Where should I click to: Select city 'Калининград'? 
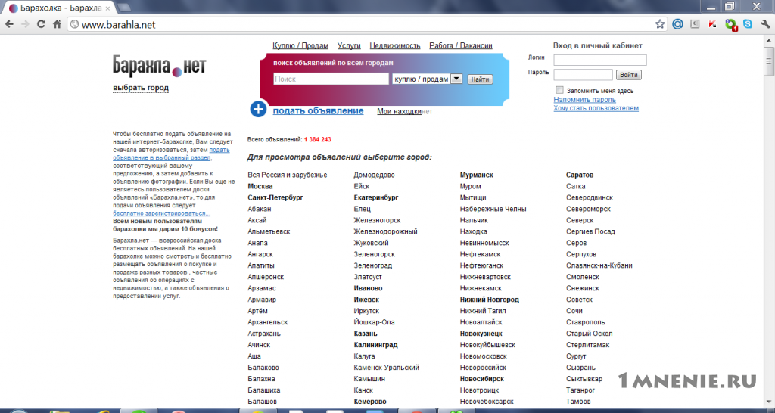click(375, 345)
